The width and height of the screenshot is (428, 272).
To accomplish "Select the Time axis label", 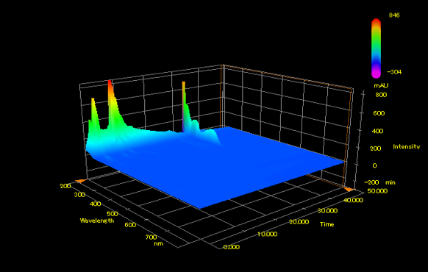I will (327, 224).
